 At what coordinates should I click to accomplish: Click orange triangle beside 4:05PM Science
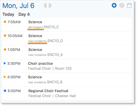[5, 77]
